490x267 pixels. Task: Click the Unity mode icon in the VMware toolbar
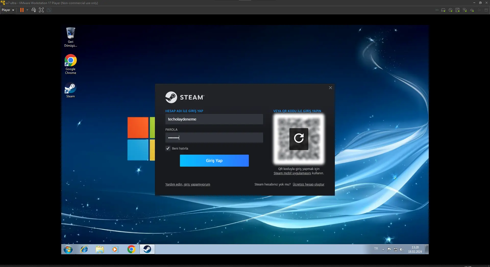pyautogui.click(x=49, y=10)
